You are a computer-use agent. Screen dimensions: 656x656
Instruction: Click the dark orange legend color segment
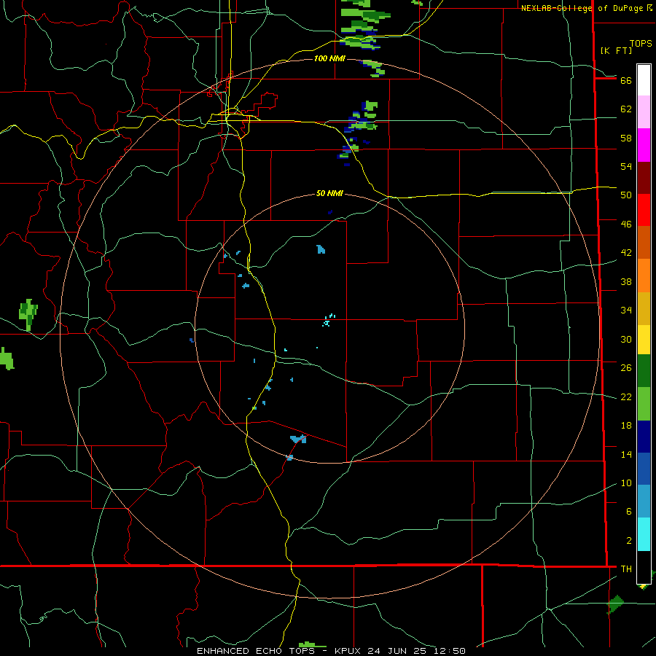(644, 242)
